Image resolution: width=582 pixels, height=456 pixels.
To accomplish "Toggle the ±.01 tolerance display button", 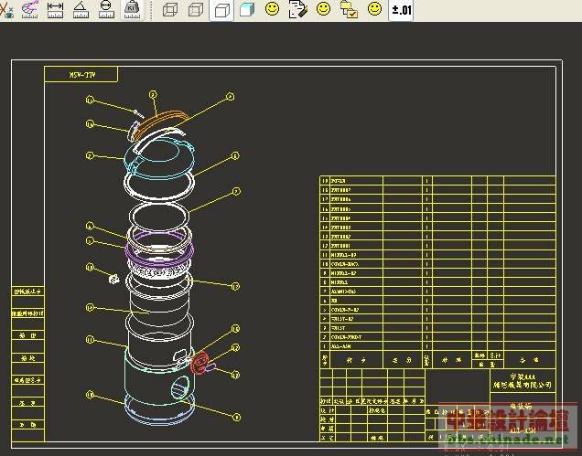I will (401, 10).
